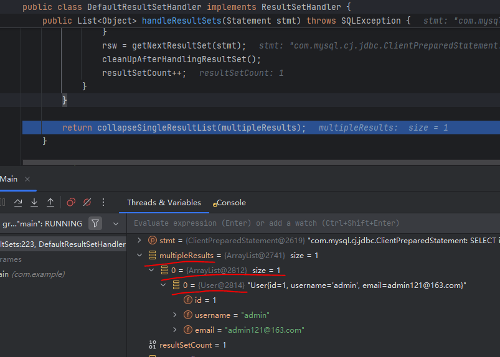Switch to the Threads & Variables tab

pos(164,203)
